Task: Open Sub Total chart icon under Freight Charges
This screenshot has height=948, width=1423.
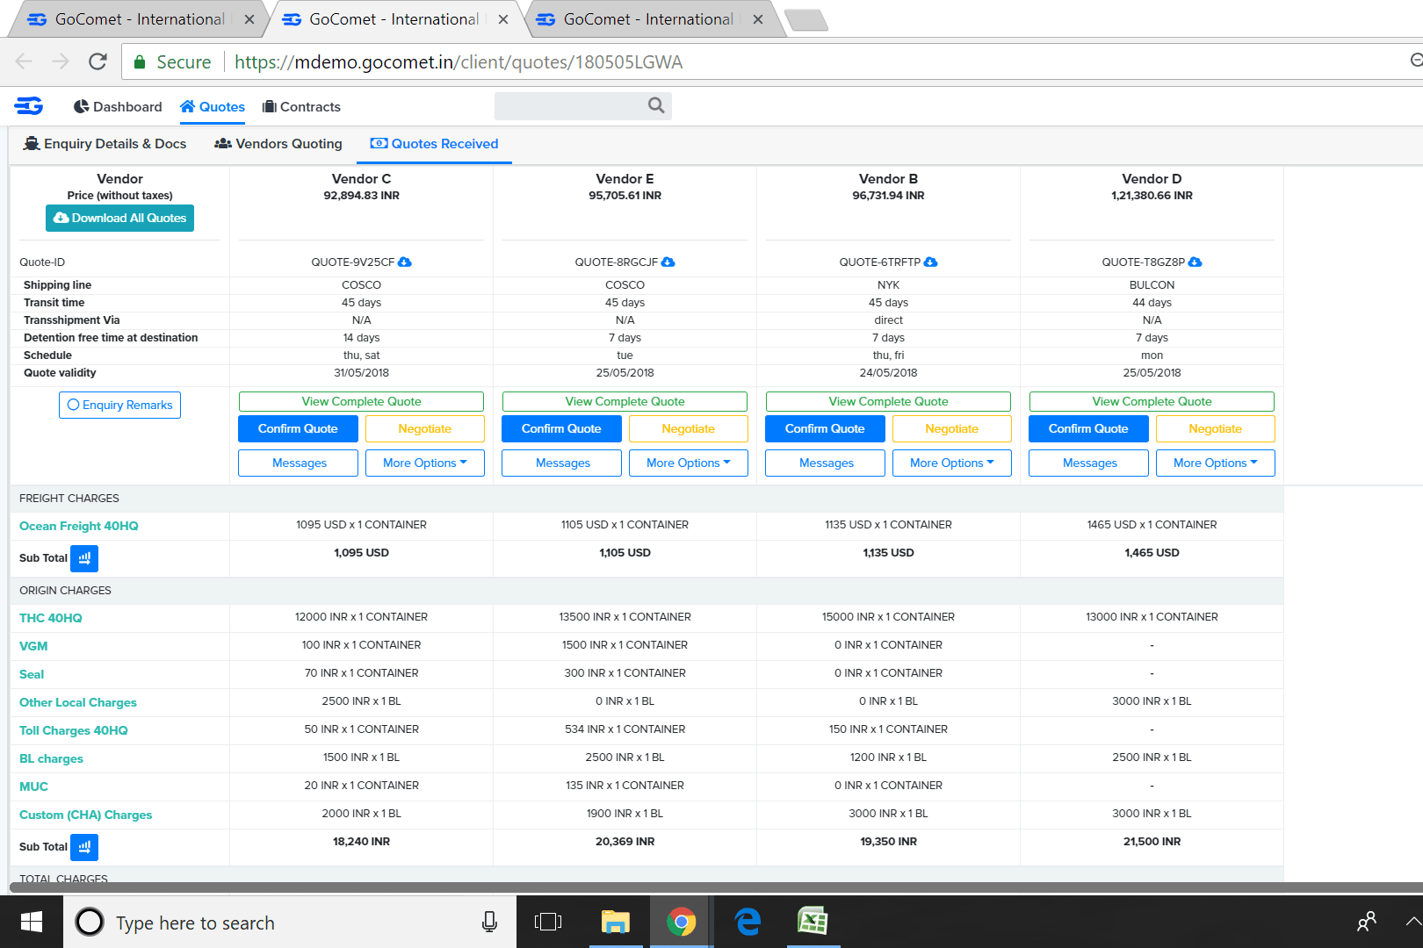Action: point(84,557)
